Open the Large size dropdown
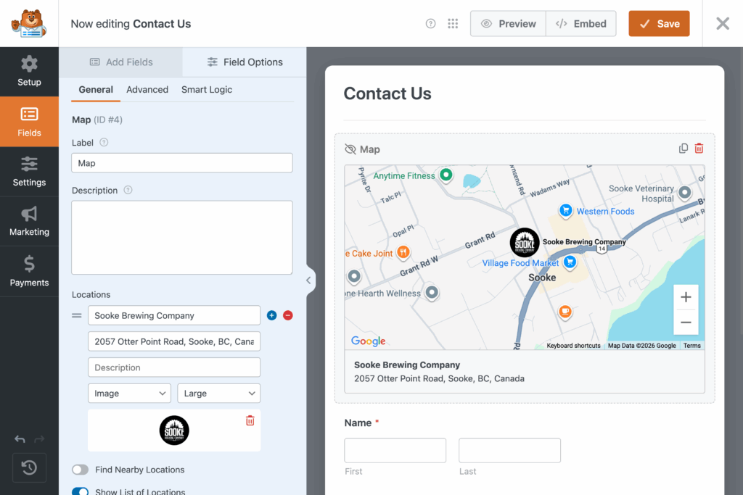The width and height of the screenshot is (743, 495). click(x=218, y=394)
